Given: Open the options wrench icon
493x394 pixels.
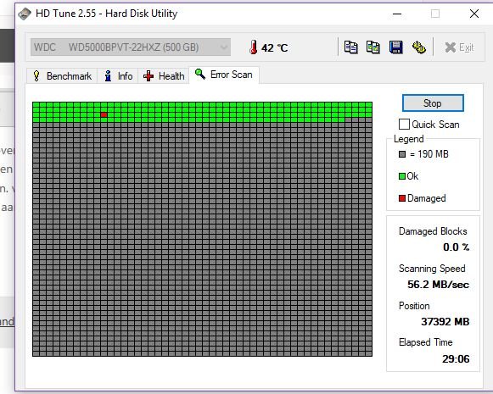Looking at the screenshot, I should [x=419, y=47].
